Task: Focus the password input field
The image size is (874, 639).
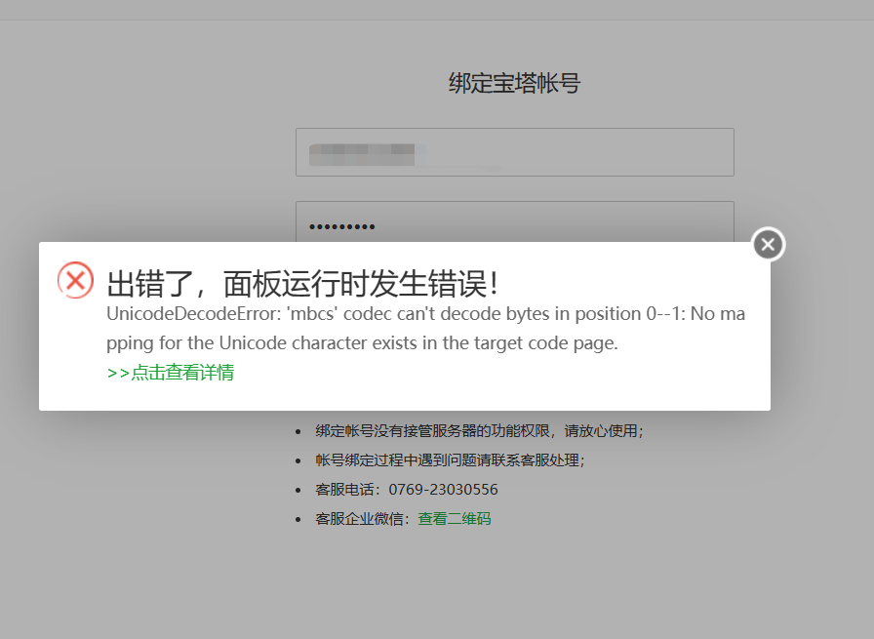Action: click(514, 221)
